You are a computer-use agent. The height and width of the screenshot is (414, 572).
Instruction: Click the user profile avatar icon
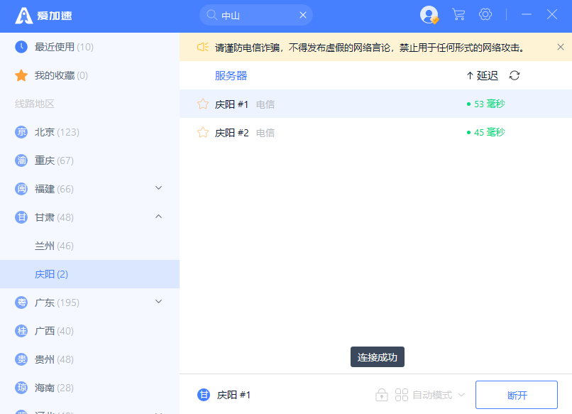pos(429,15)
